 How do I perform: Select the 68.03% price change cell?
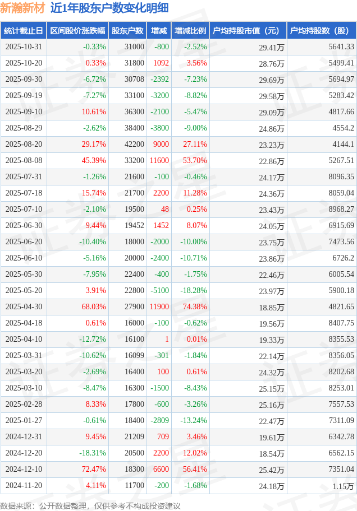(x=94, y=307)
